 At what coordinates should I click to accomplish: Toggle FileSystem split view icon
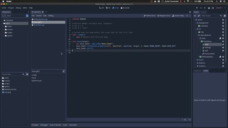click(x=27, y=16)
